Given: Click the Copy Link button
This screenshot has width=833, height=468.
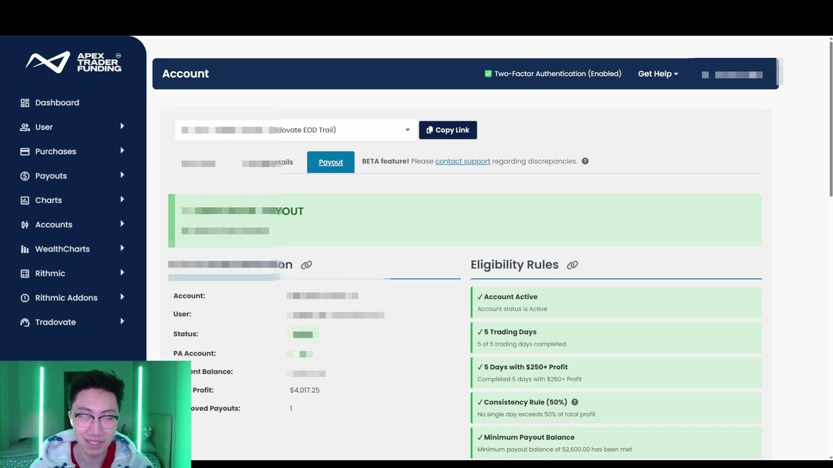Looking at the screenshot, I should [x=448, y=130].
